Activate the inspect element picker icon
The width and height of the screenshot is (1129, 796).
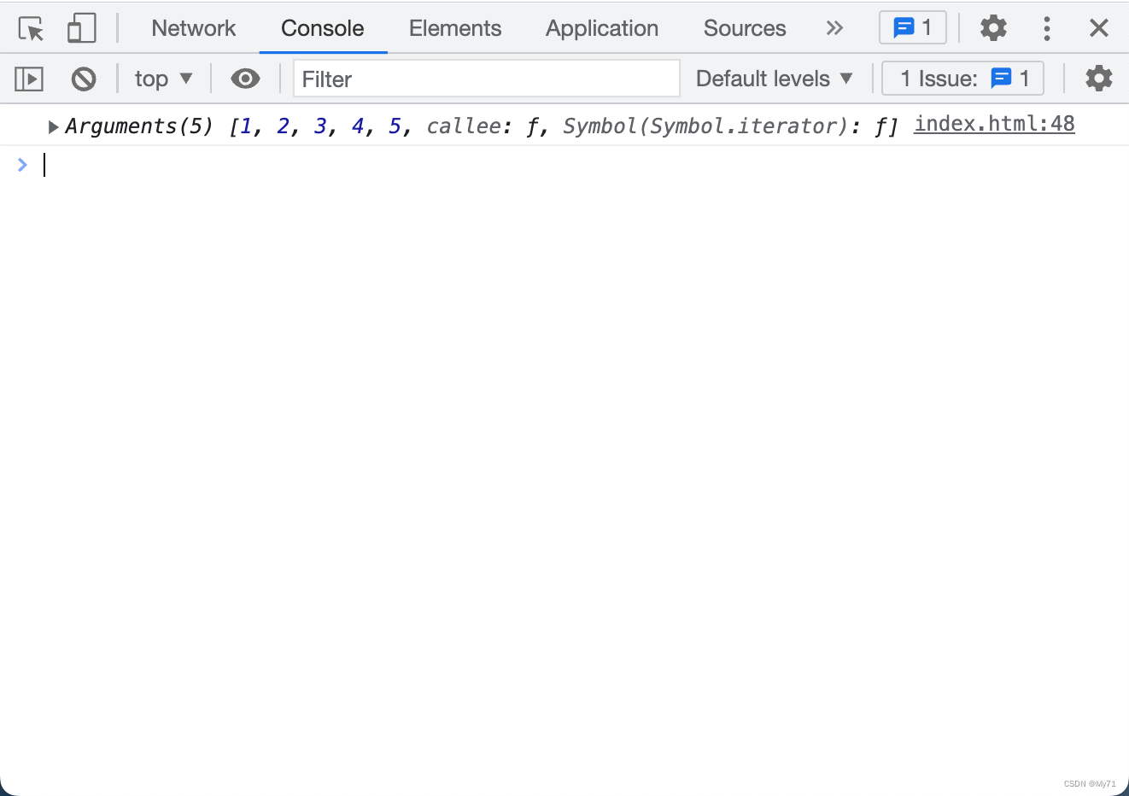point(31,29)
